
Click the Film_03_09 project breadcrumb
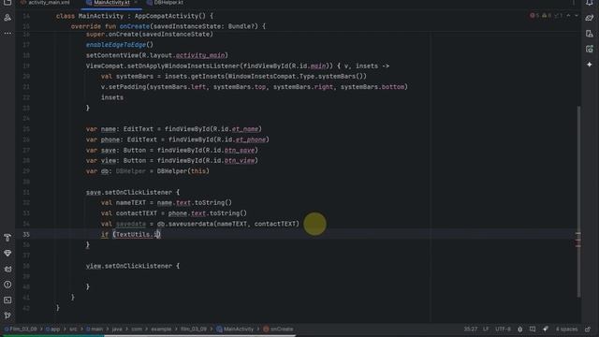21,329
